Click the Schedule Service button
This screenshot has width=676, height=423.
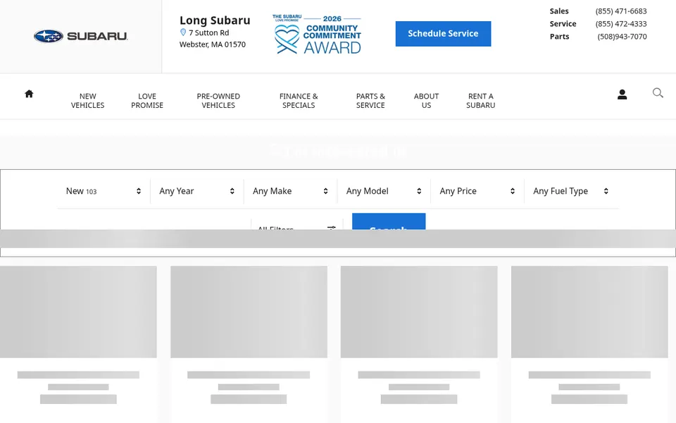click(443, 34)
